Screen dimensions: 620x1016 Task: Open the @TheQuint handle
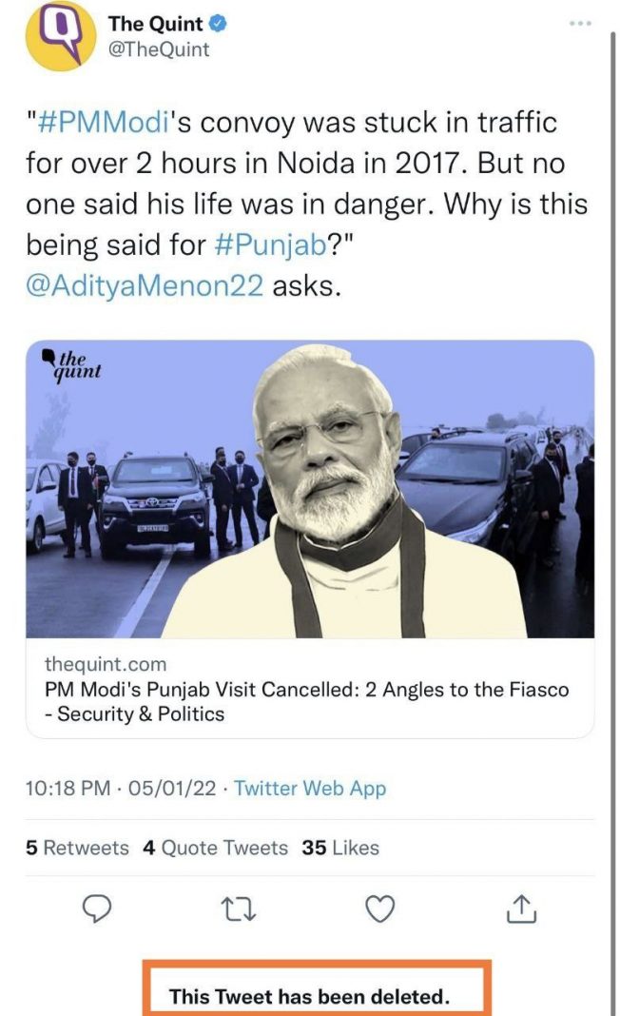point(159,49)
